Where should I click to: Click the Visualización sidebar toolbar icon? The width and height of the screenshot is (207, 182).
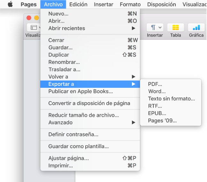pyautogui.click(x=34, y=28)
